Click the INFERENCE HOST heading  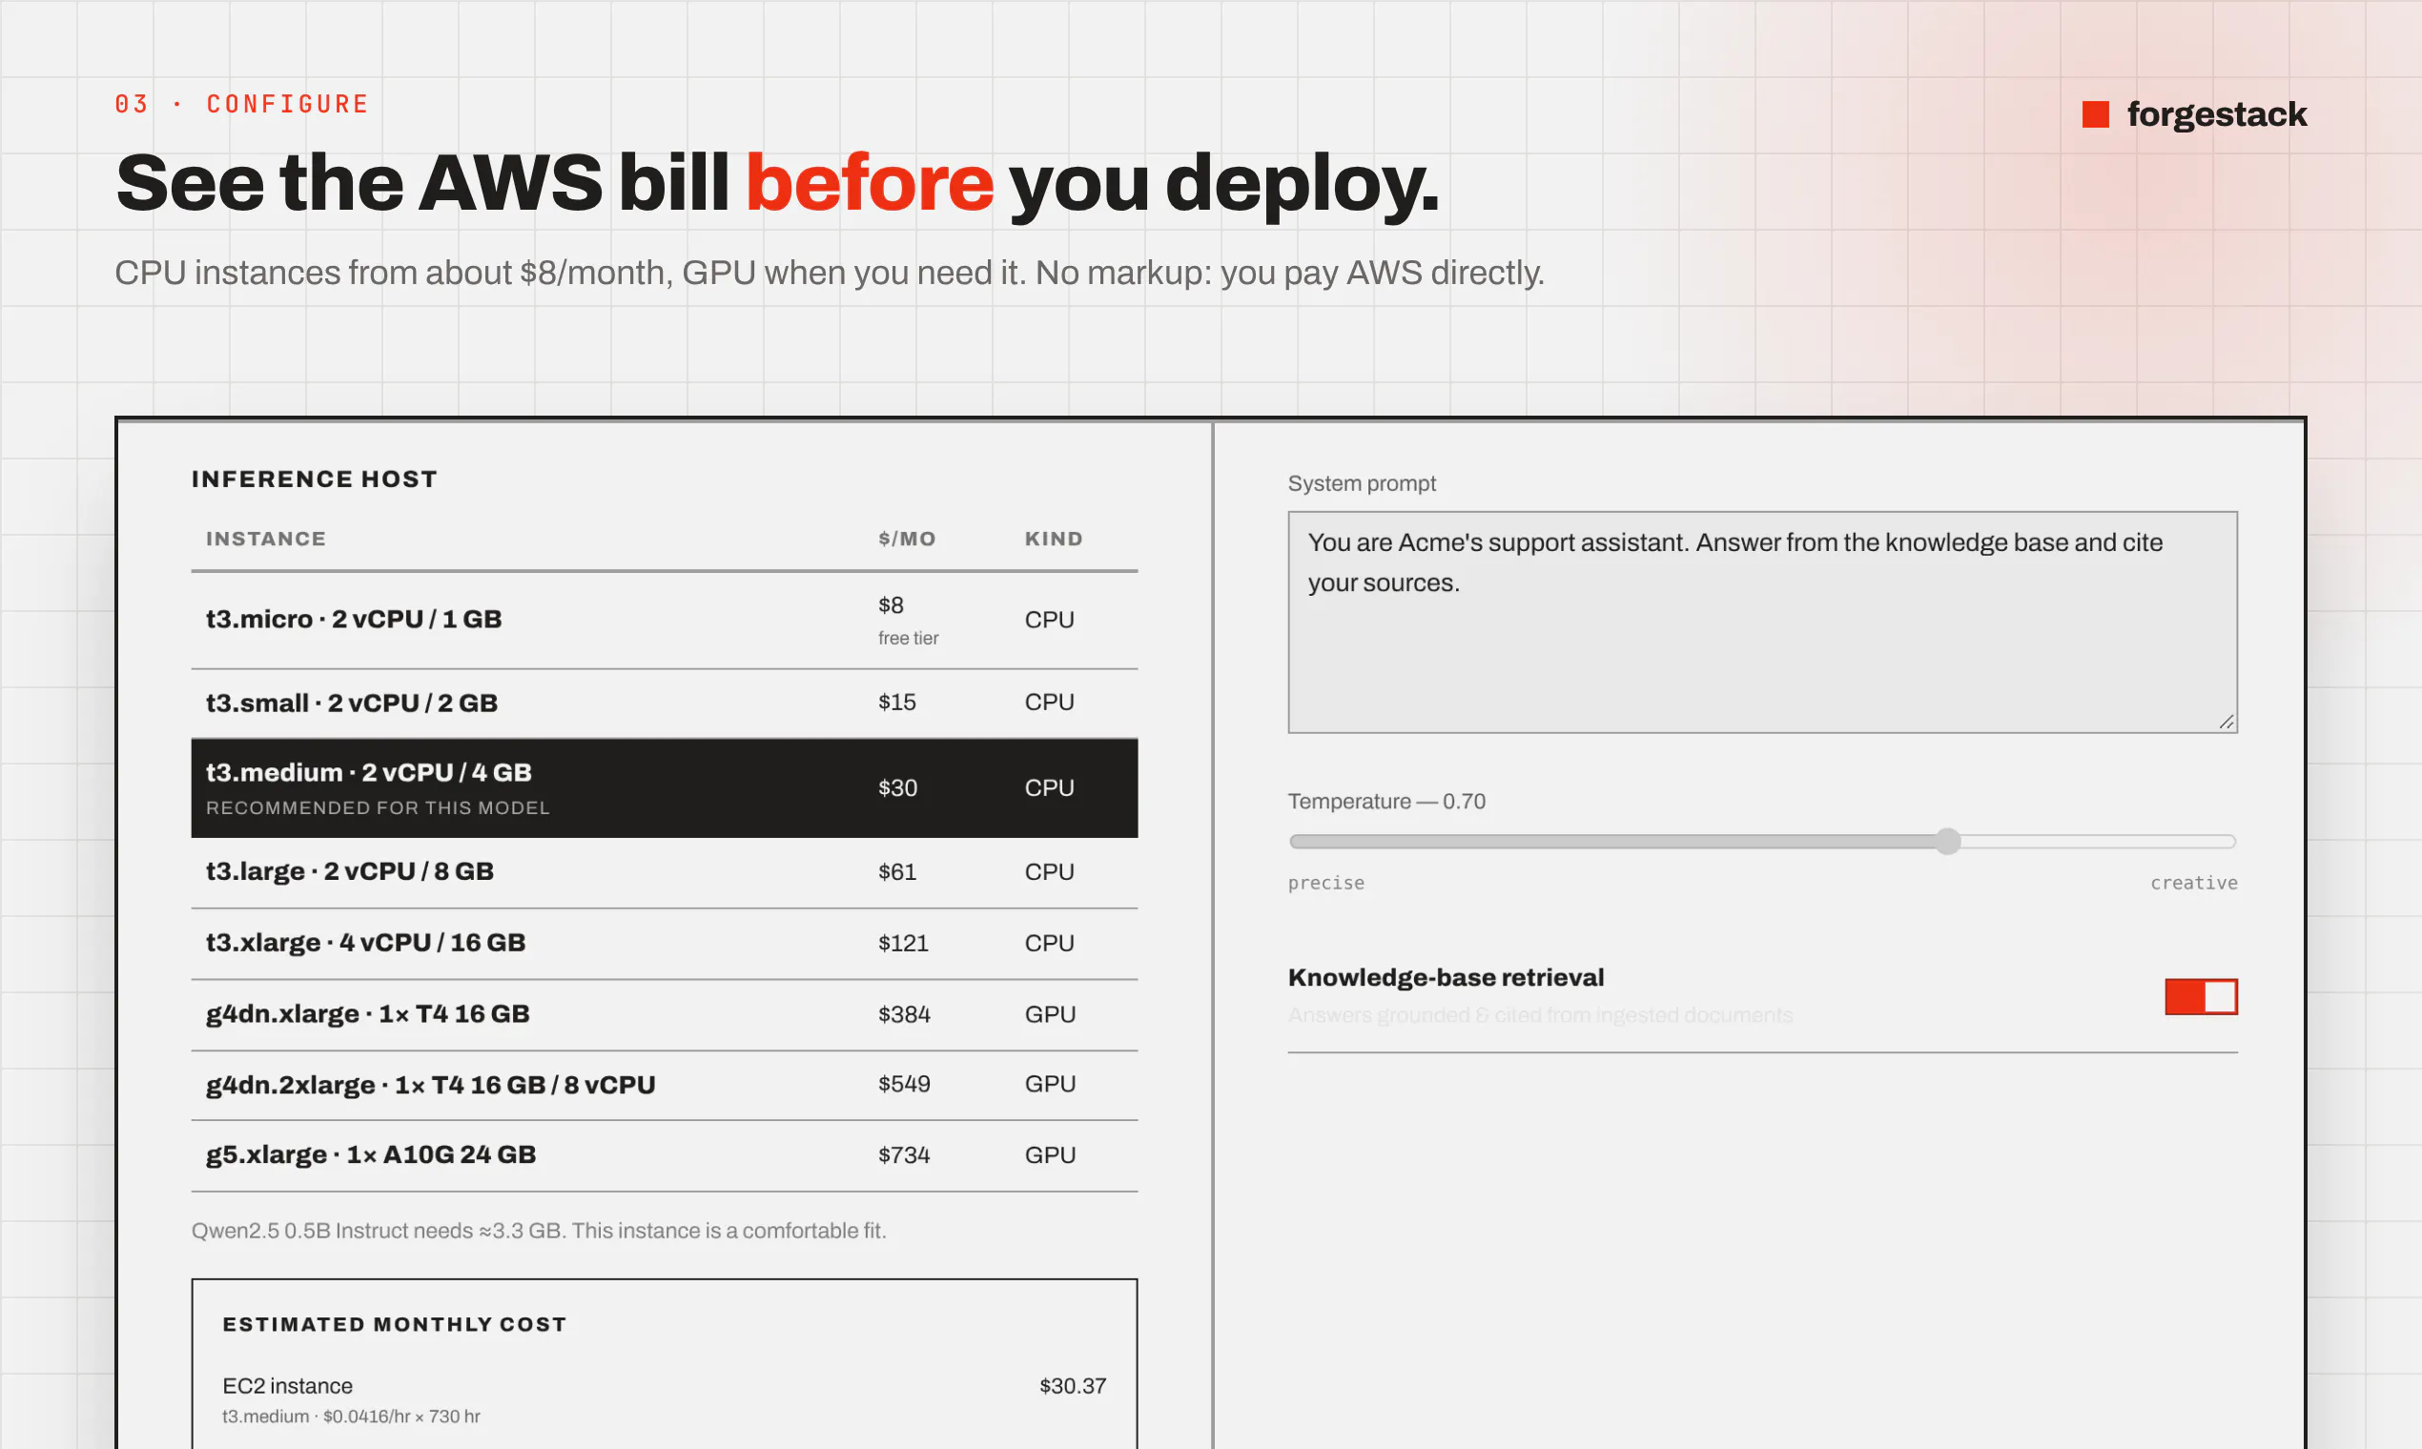[315, 479]
